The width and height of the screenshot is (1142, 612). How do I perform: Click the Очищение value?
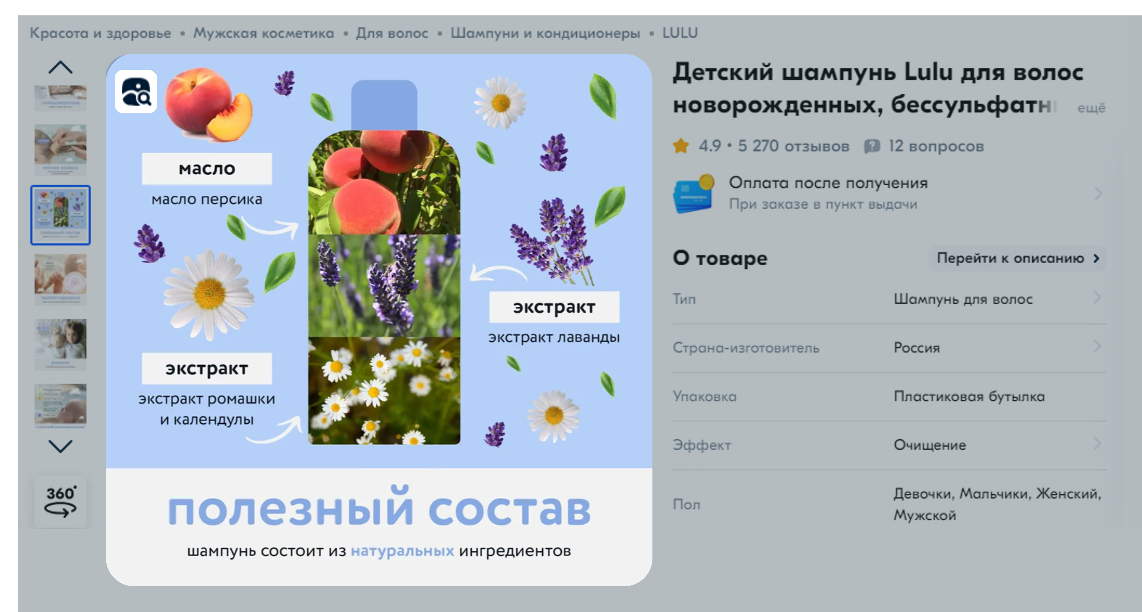930,445
